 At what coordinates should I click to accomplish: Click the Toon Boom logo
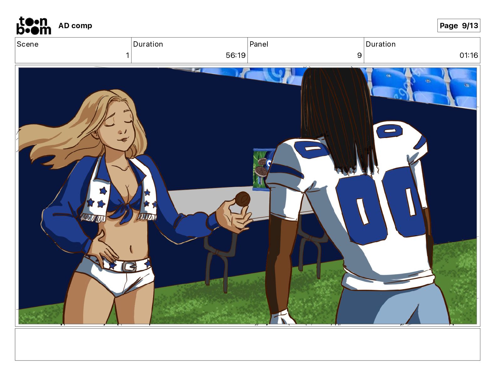click(34, 26)
